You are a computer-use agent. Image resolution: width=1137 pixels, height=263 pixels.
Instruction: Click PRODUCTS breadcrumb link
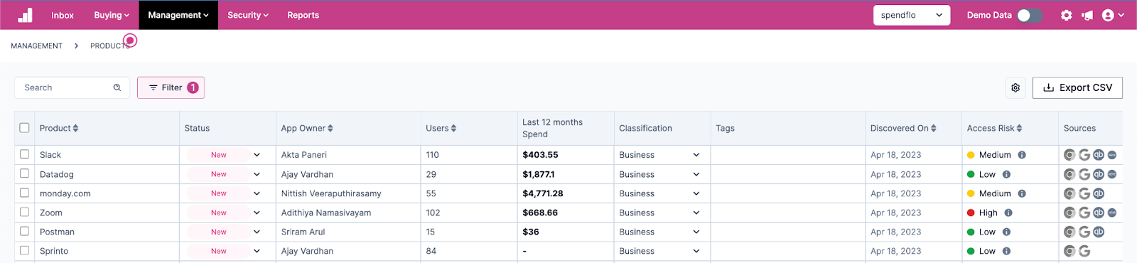click(x=110, y=45)
